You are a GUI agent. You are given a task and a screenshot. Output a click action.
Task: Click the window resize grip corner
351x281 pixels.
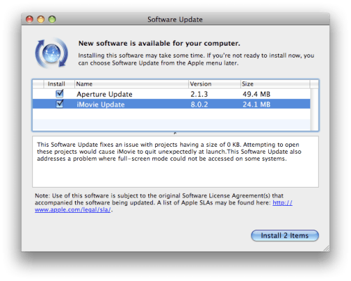pos(326,249)
